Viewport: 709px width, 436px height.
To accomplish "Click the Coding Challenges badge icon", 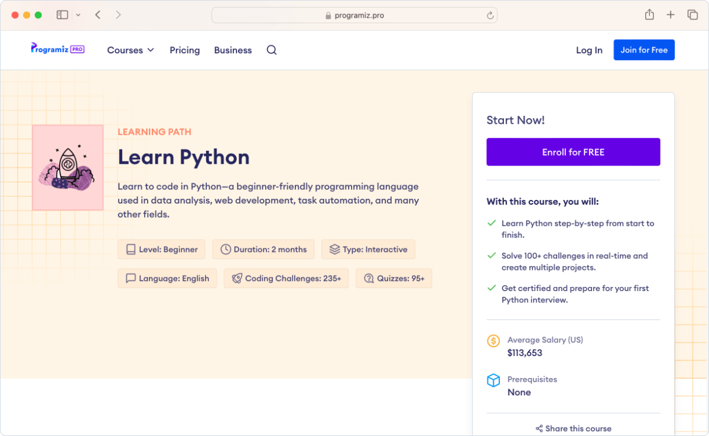I will pos(237,279).
